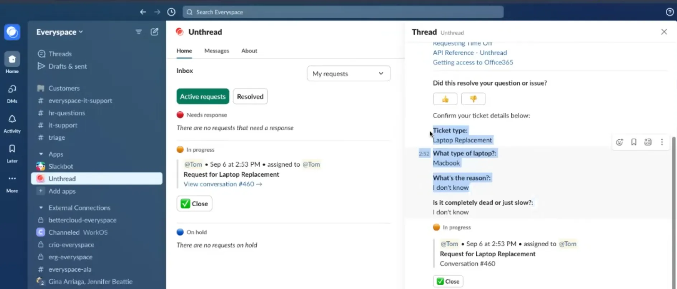Open Home in the left rail
Screen dimensions: 677x289
[12, 63]
